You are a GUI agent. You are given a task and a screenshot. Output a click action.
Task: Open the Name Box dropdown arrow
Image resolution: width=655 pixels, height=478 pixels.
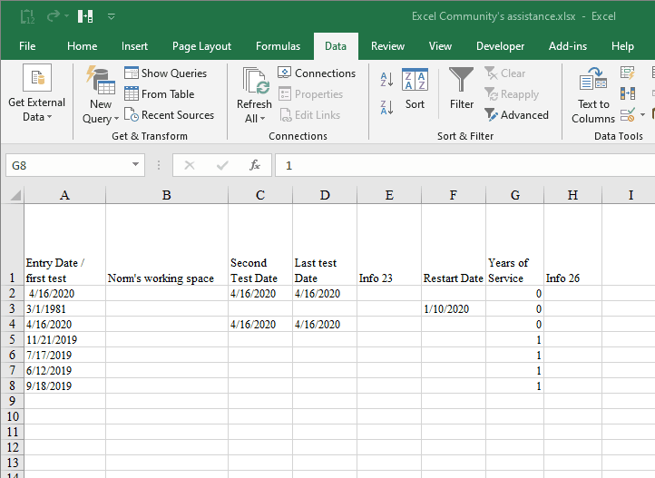(135, 166)
